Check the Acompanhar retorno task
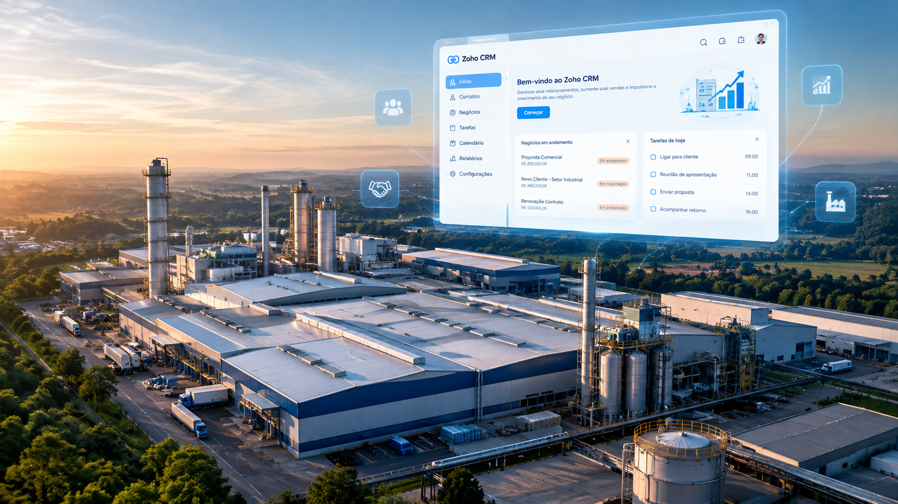The height and width of the screenshot is (504, 898). pos(653,209)
